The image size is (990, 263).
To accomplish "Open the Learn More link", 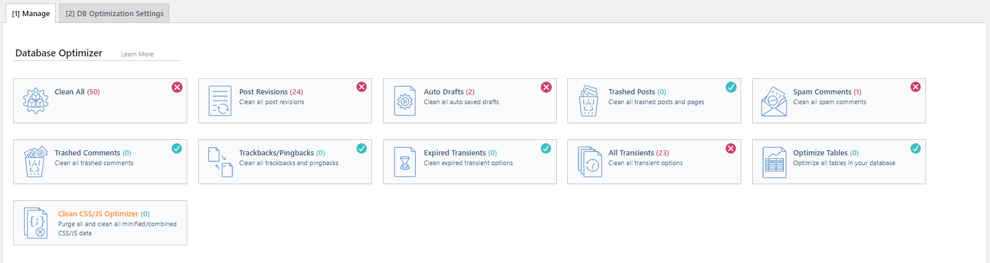I will [x=137, y=54].
